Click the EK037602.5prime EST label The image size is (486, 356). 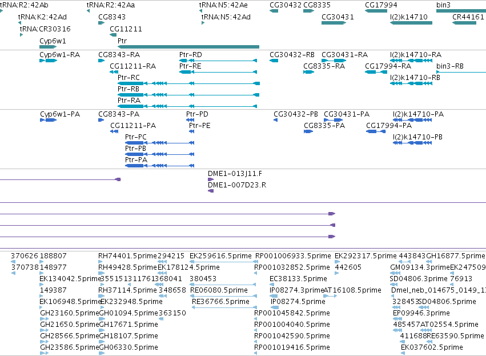(432, 347)
